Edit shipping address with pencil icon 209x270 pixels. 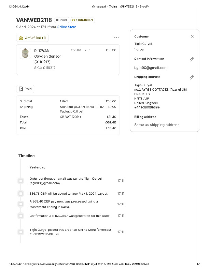[x=192, y=77]
